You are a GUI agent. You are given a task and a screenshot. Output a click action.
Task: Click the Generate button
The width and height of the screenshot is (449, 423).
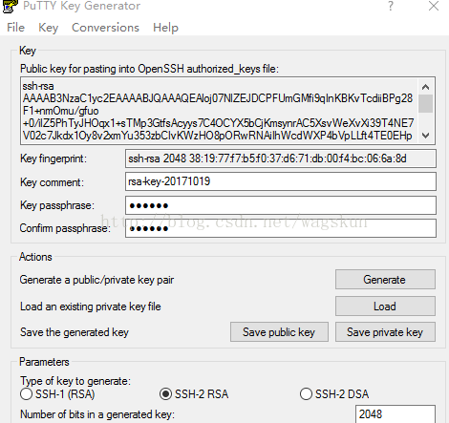385,280
